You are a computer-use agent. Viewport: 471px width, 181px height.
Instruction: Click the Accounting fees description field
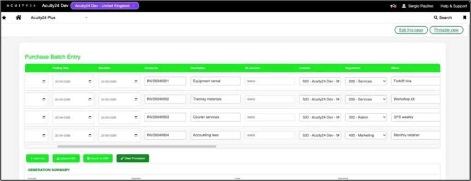(215, 135)
